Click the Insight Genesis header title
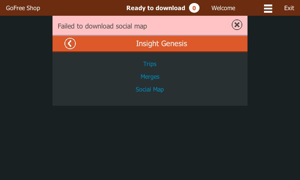 click(x=162, y=43)
